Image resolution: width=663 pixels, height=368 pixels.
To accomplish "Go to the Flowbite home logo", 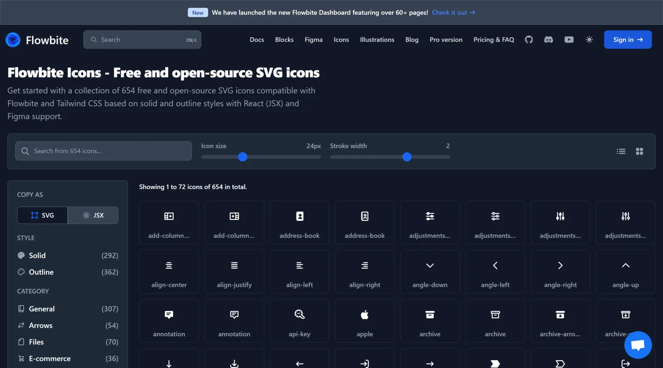I will click(37, 40).
